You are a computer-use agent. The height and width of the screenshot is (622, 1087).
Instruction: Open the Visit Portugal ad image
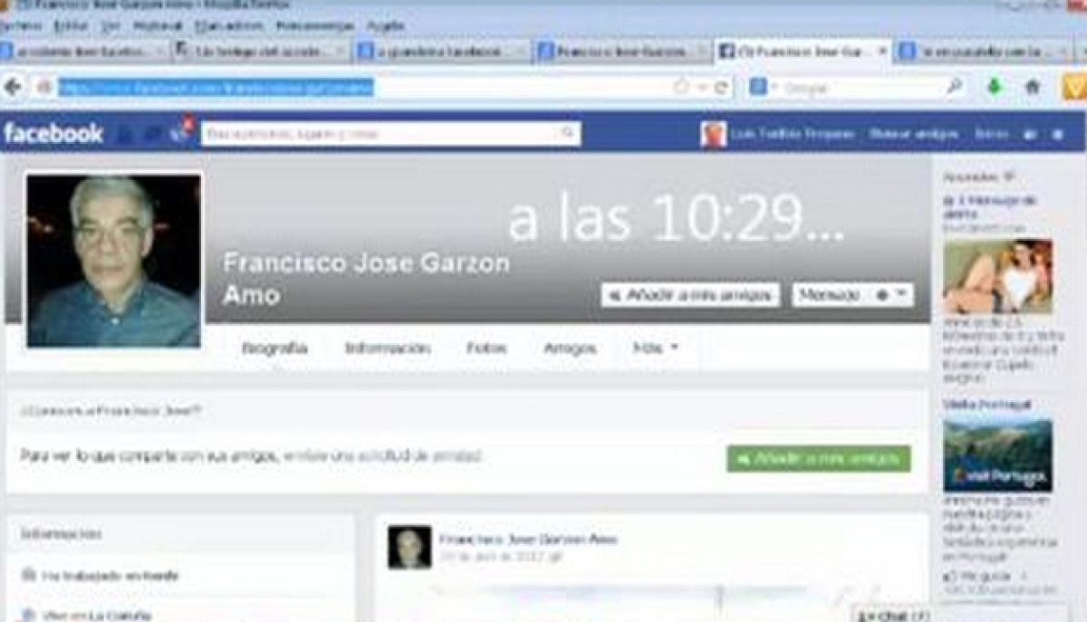click(997, 455)
